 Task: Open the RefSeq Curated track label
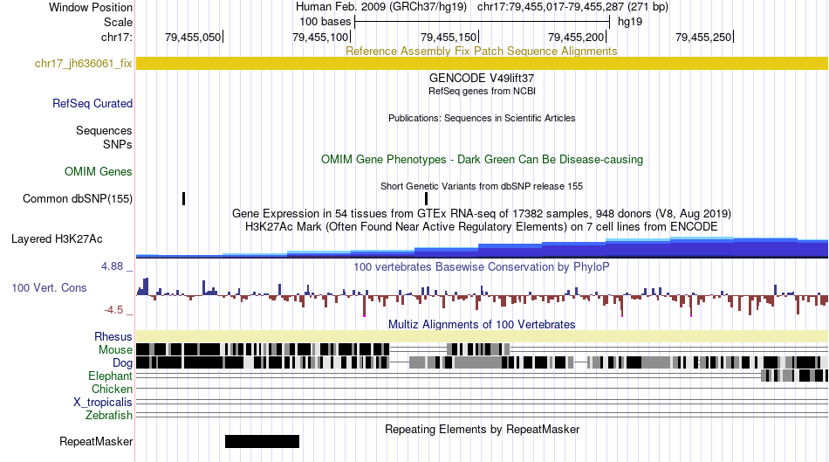(92, 103)
